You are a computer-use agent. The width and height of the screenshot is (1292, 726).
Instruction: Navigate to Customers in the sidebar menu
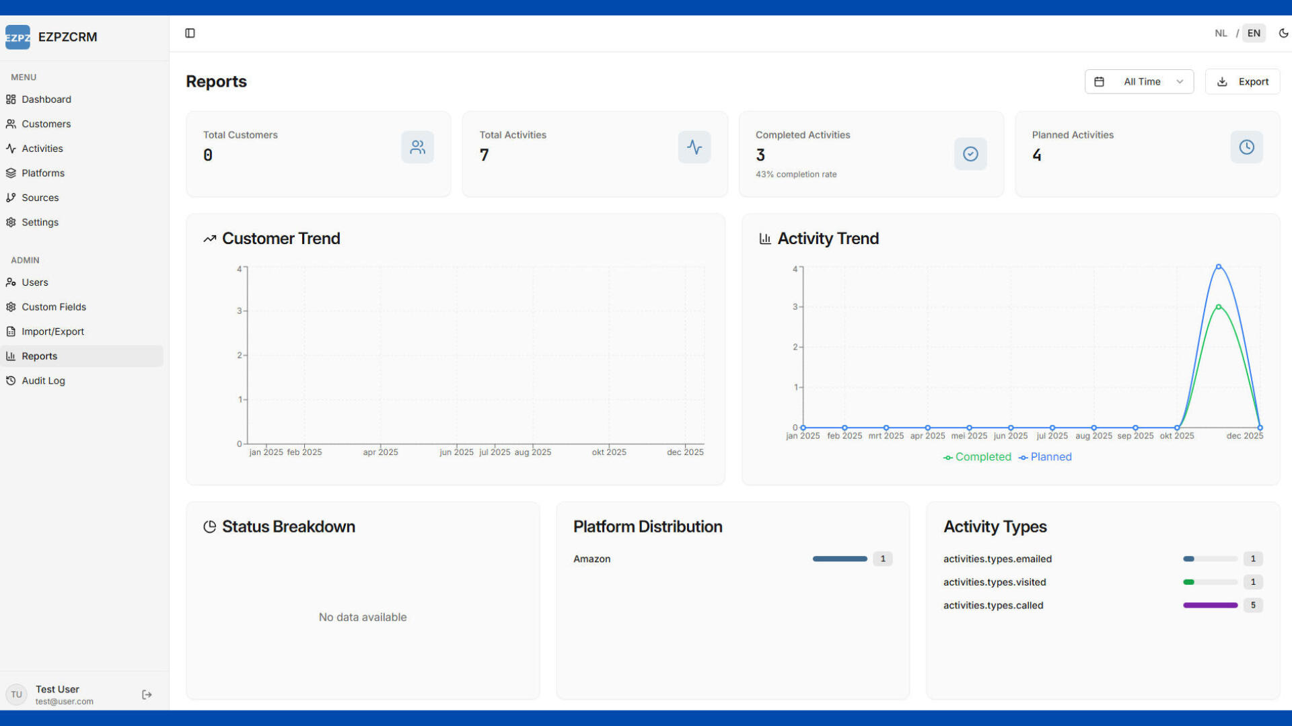(46, 124)
